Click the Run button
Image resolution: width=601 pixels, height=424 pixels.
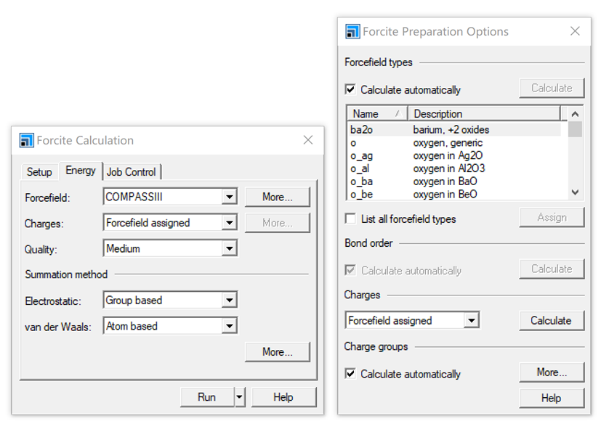[206, 397]
